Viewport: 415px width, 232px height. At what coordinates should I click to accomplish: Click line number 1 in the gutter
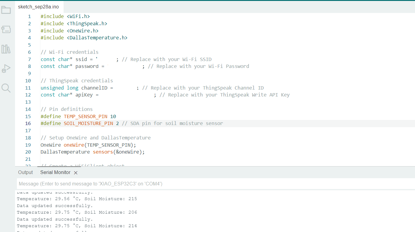29,17
